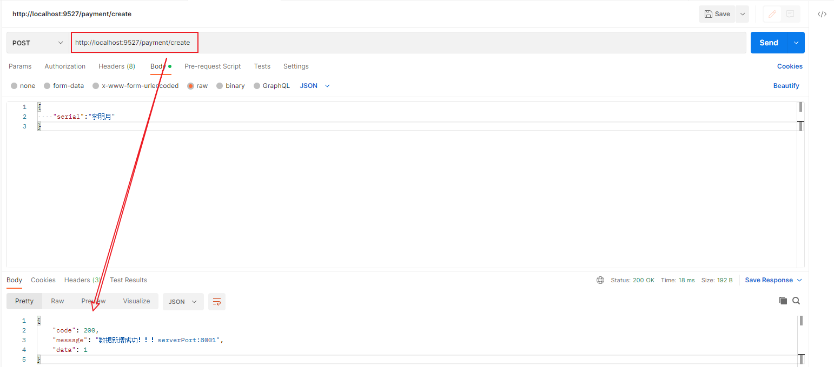Screen dimensions: 834x367
Task: Open the Cookies link on the right
Action: tap(790, 66)
